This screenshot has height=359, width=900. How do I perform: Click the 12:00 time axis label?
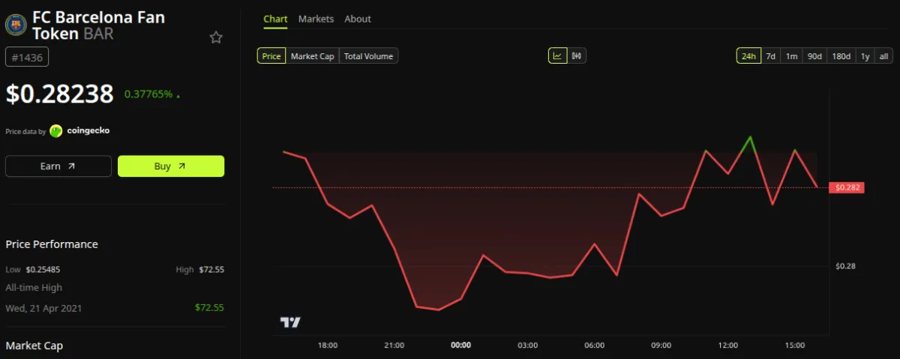click(x=727, y=346)
